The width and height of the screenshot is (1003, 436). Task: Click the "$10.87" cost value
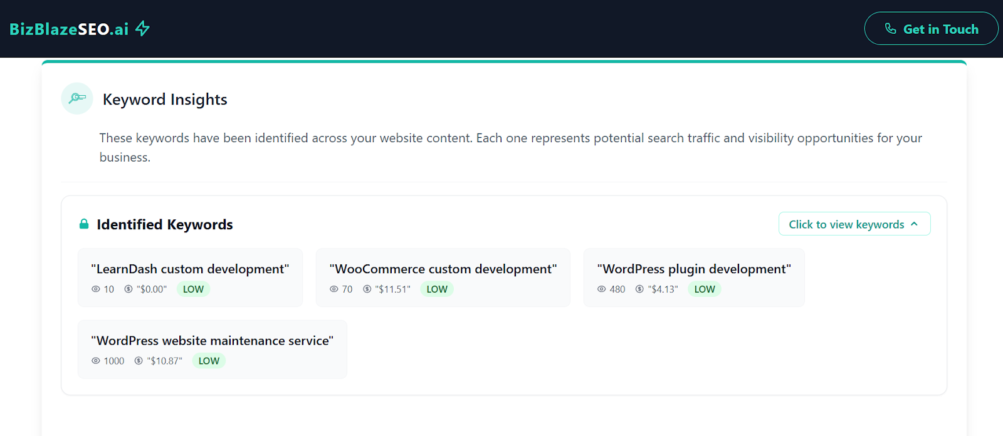pos(165,361)
